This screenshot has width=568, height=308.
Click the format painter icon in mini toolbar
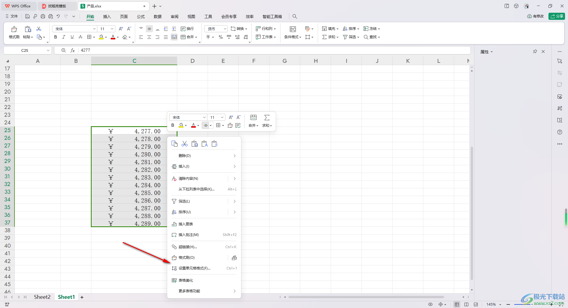point(230,126)
